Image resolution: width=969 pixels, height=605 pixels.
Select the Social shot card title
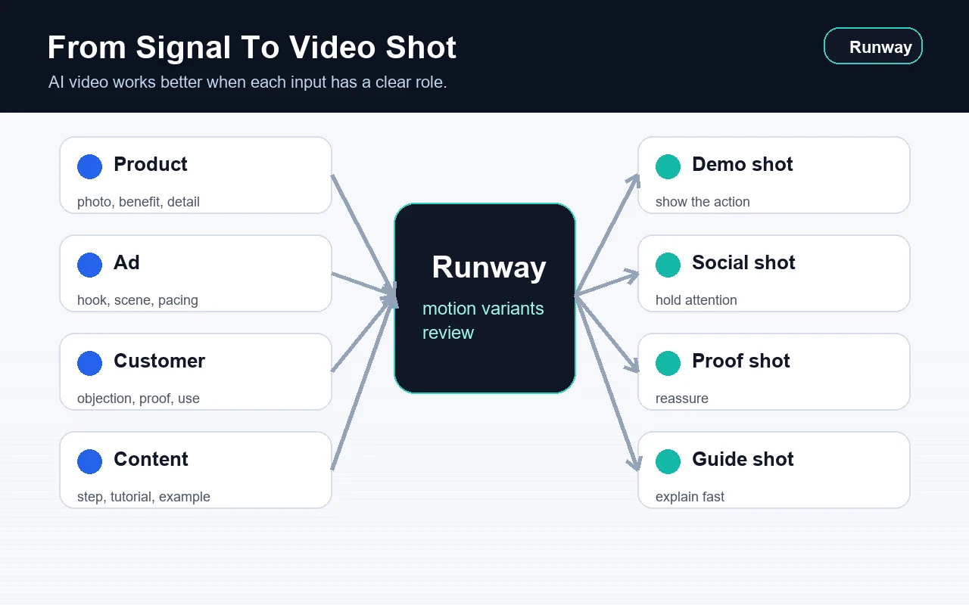[x=743, y=262]
